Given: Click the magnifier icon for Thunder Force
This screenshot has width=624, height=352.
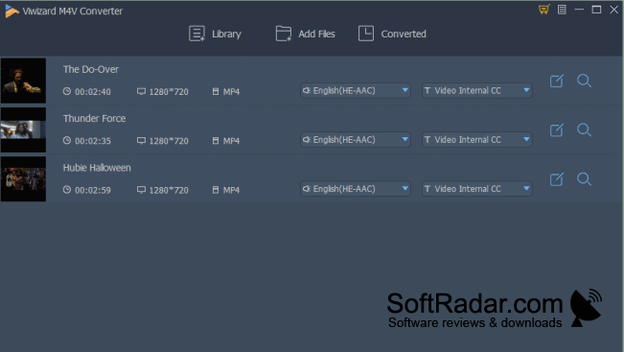Looking at the screenshot, I should coord(584,129).
